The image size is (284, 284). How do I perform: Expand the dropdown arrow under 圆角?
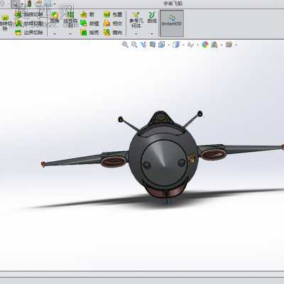pyautogui.click(x=55, y=33)
